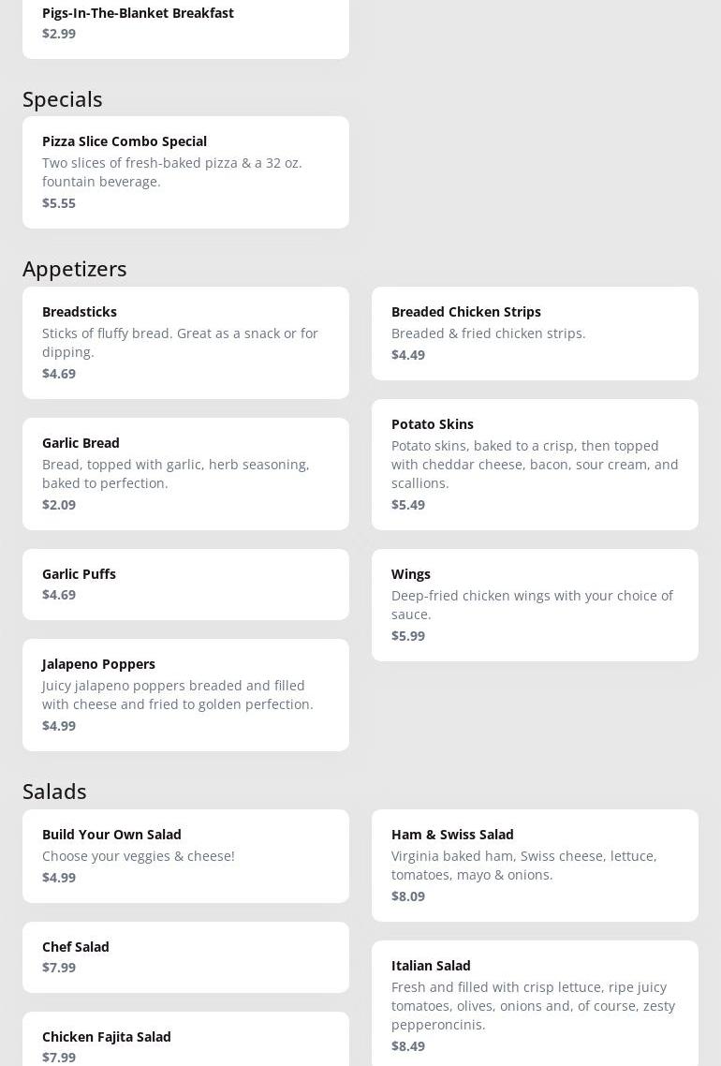This screenshot has width=721, height=1066.
Task: Open the Chef Salad item
Action: (x=185, y=956)
